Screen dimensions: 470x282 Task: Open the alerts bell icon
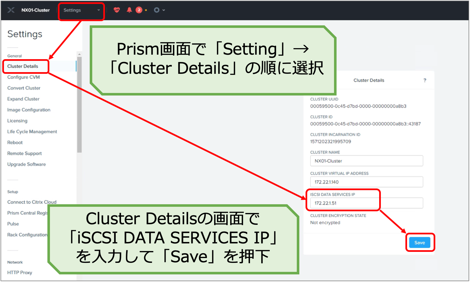click(129, 10)
